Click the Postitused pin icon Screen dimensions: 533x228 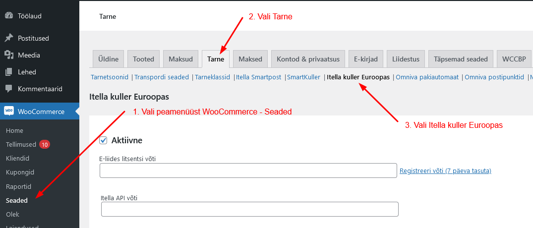coord(8,38)
